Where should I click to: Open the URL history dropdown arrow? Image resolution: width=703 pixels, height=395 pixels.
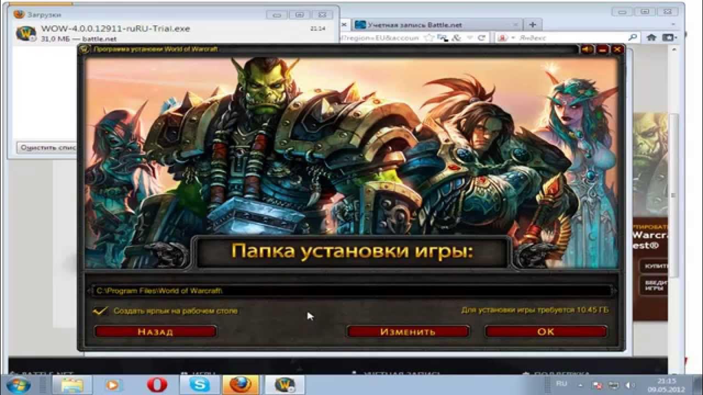coord(470,38)
